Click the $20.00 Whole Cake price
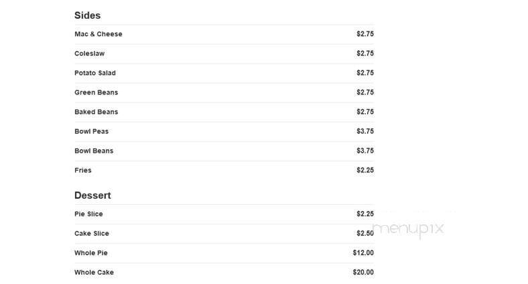 click(363, 273)
